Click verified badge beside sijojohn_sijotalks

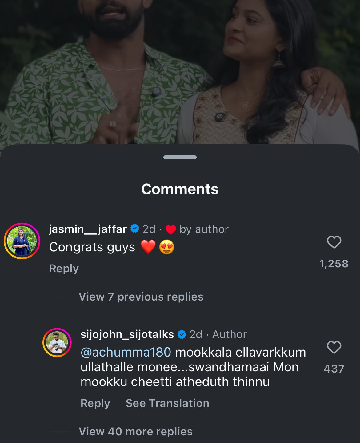click(x=182, y=334)
